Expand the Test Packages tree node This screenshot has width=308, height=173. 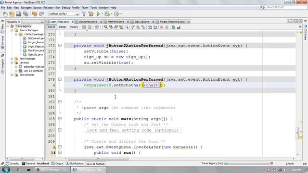12,59
